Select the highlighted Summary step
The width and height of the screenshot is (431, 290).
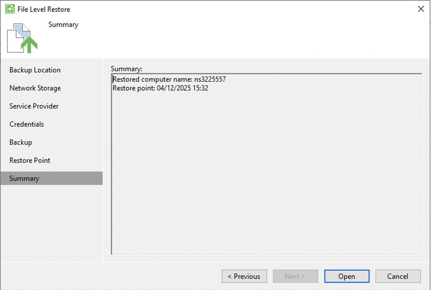coord(24,178)
